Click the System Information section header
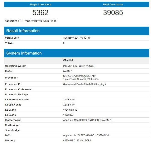Screen dimensions: 151x146 pyautogui.click(x=77, y=53)
